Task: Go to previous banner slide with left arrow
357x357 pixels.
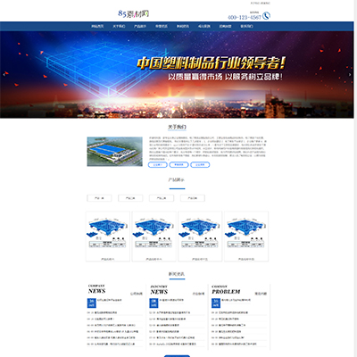Action: coord(4,75)
